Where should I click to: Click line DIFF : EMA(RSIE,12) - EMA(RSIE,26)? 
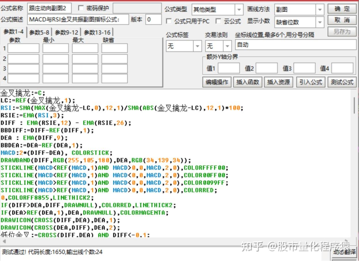pos(66,123)
